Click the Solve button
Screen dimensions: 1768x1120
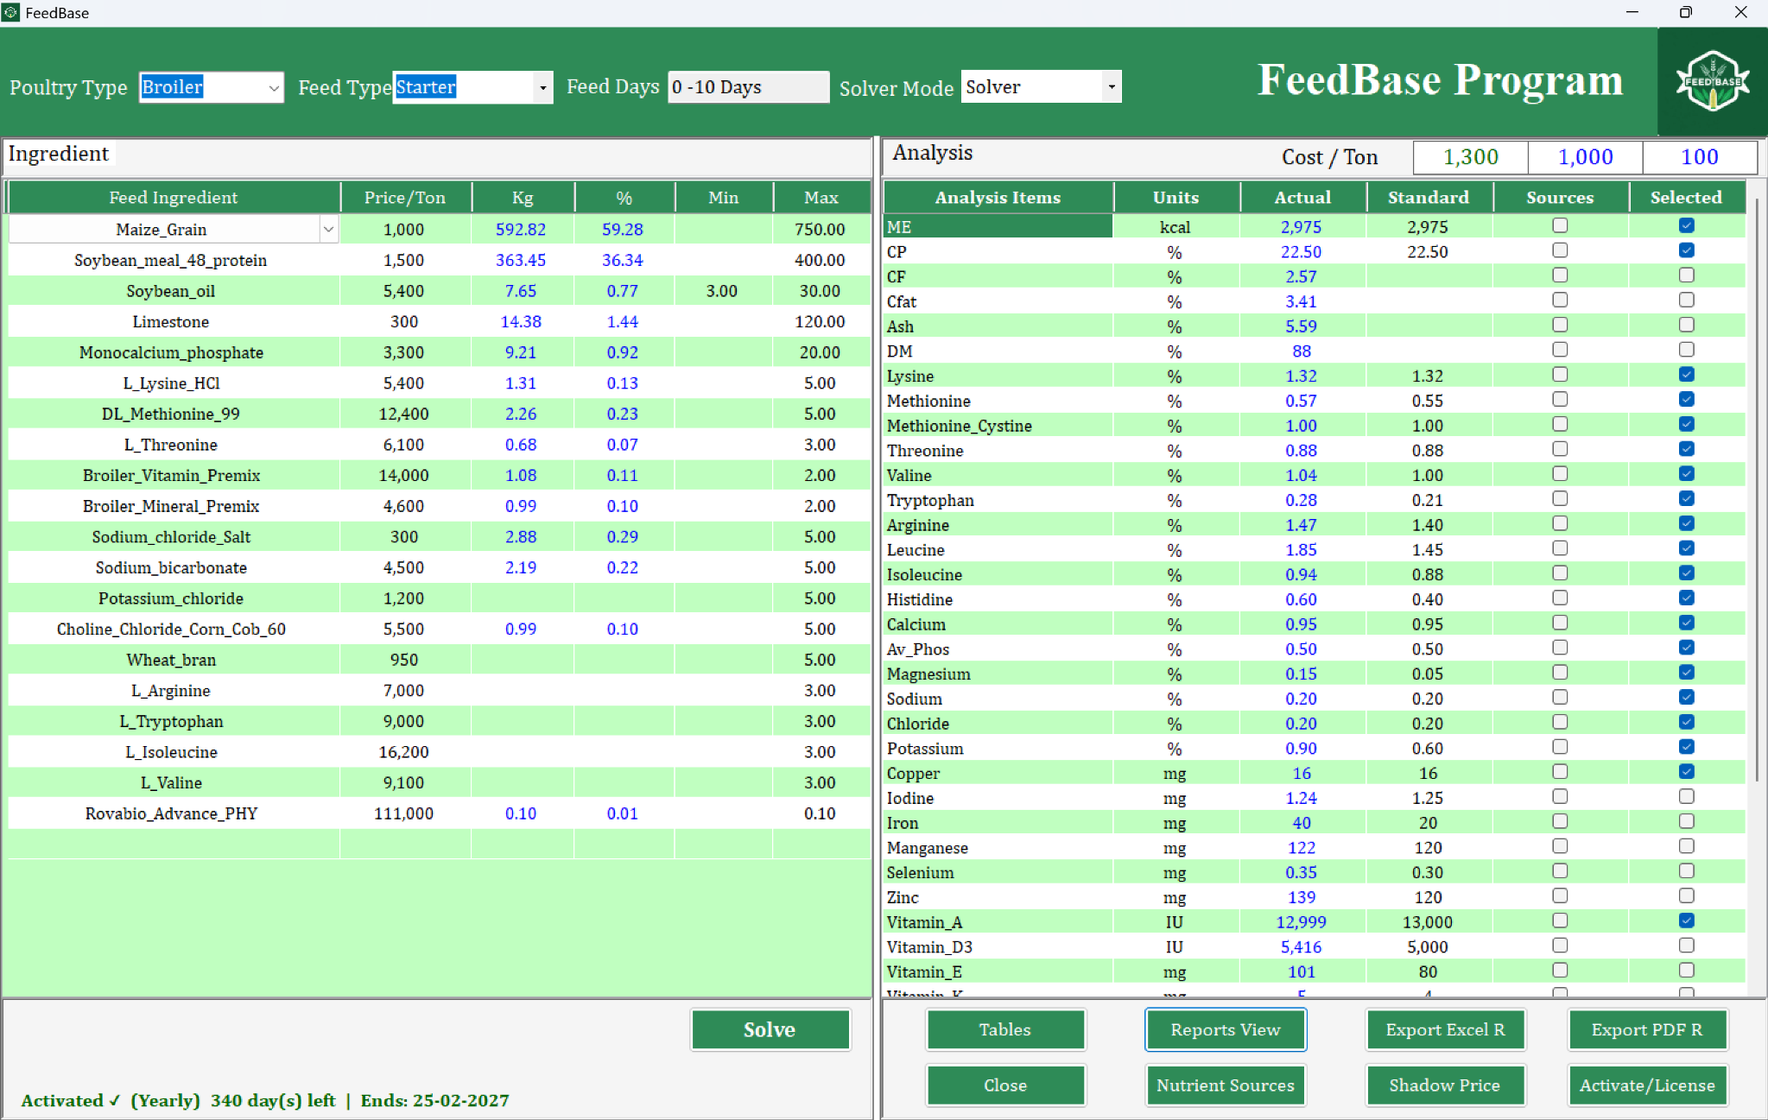click(770, 1029)
